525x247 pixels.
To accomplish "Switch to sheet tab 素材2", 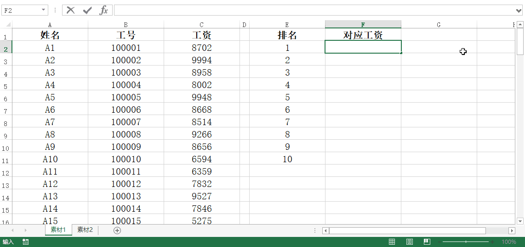I will tap(85, 230).
